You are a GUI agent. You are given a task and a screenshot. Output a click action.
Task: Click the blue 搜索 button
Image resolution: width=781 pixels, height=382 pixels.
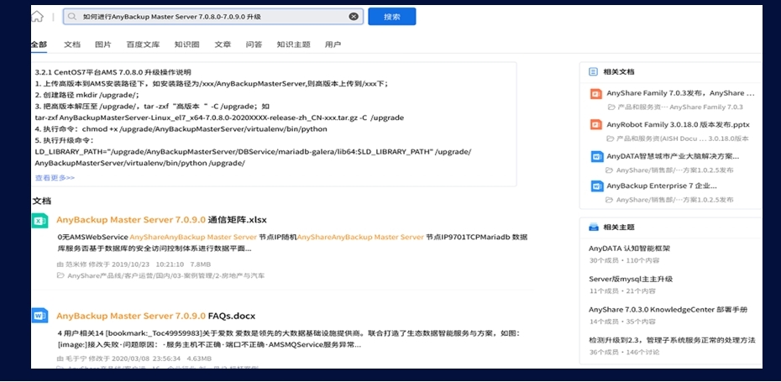click(392, 17)
